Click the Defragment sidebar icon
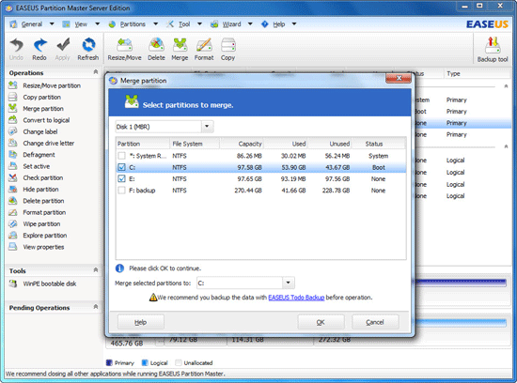The image size is (517, 383). pos(13,155)
